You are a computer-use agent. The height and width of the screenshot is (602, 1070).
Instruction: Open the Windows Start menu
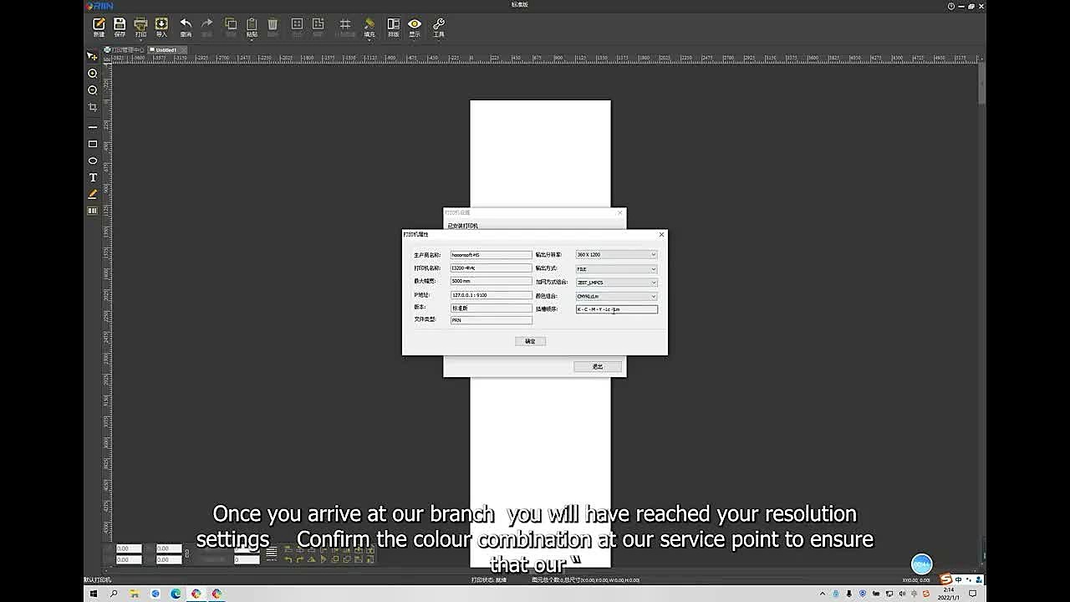pyautogui.click(x=94, y=594)
